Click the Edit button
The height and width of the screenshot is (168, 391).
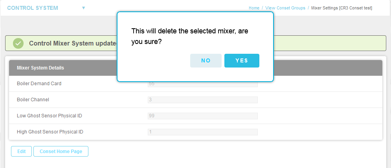pyautogui.click(x=21, y=151)
